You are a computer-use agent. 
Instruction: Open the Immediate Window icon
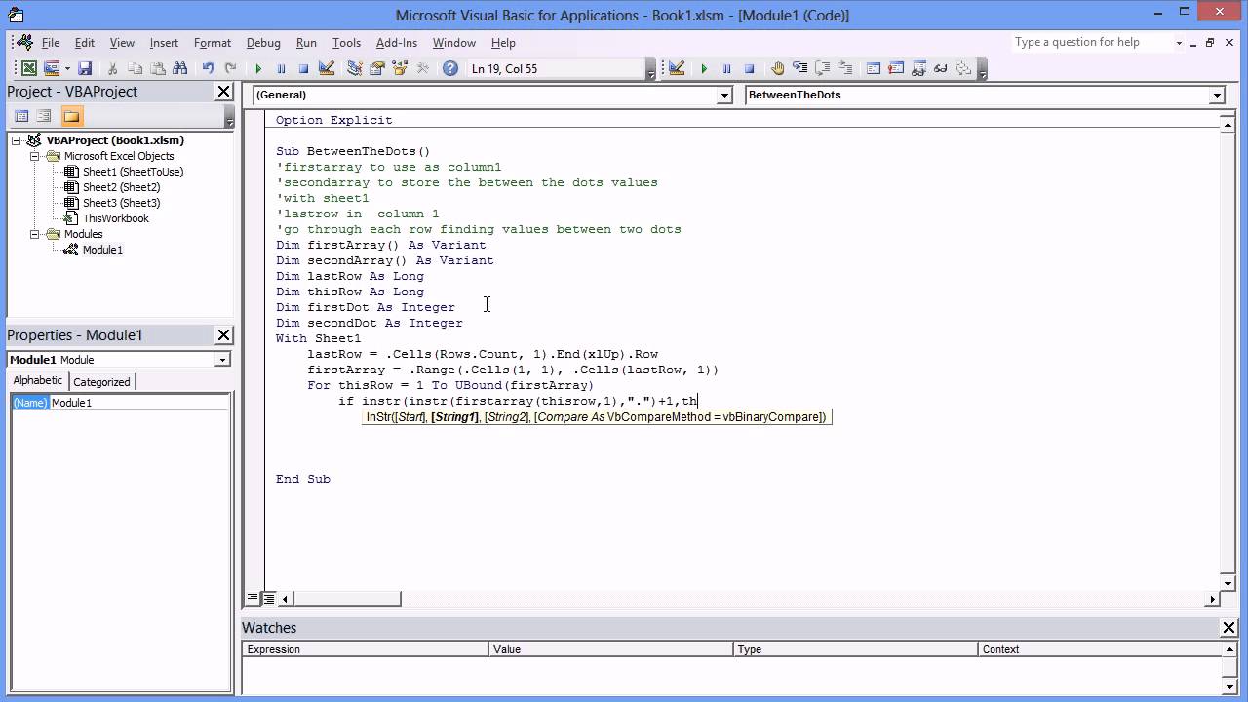(x=896, y=68)
